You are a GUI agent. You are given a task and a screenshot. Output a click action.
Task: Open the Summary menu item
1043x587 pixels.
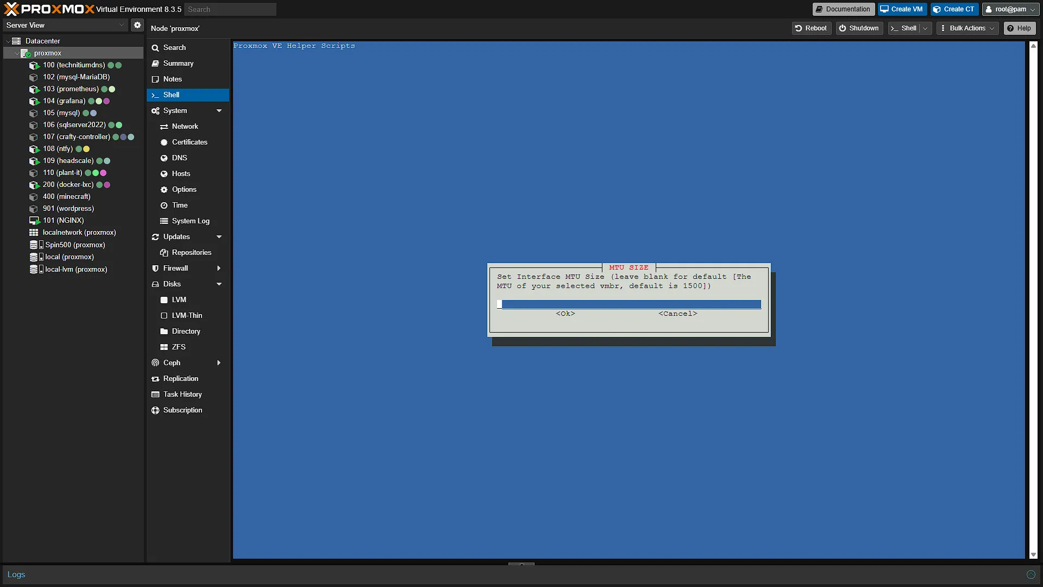(188, 64)
